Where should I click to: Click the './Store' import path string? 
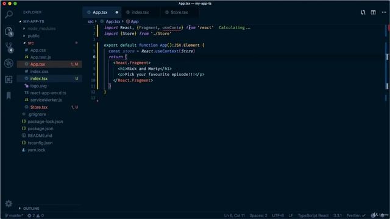[x=161, y=33]
